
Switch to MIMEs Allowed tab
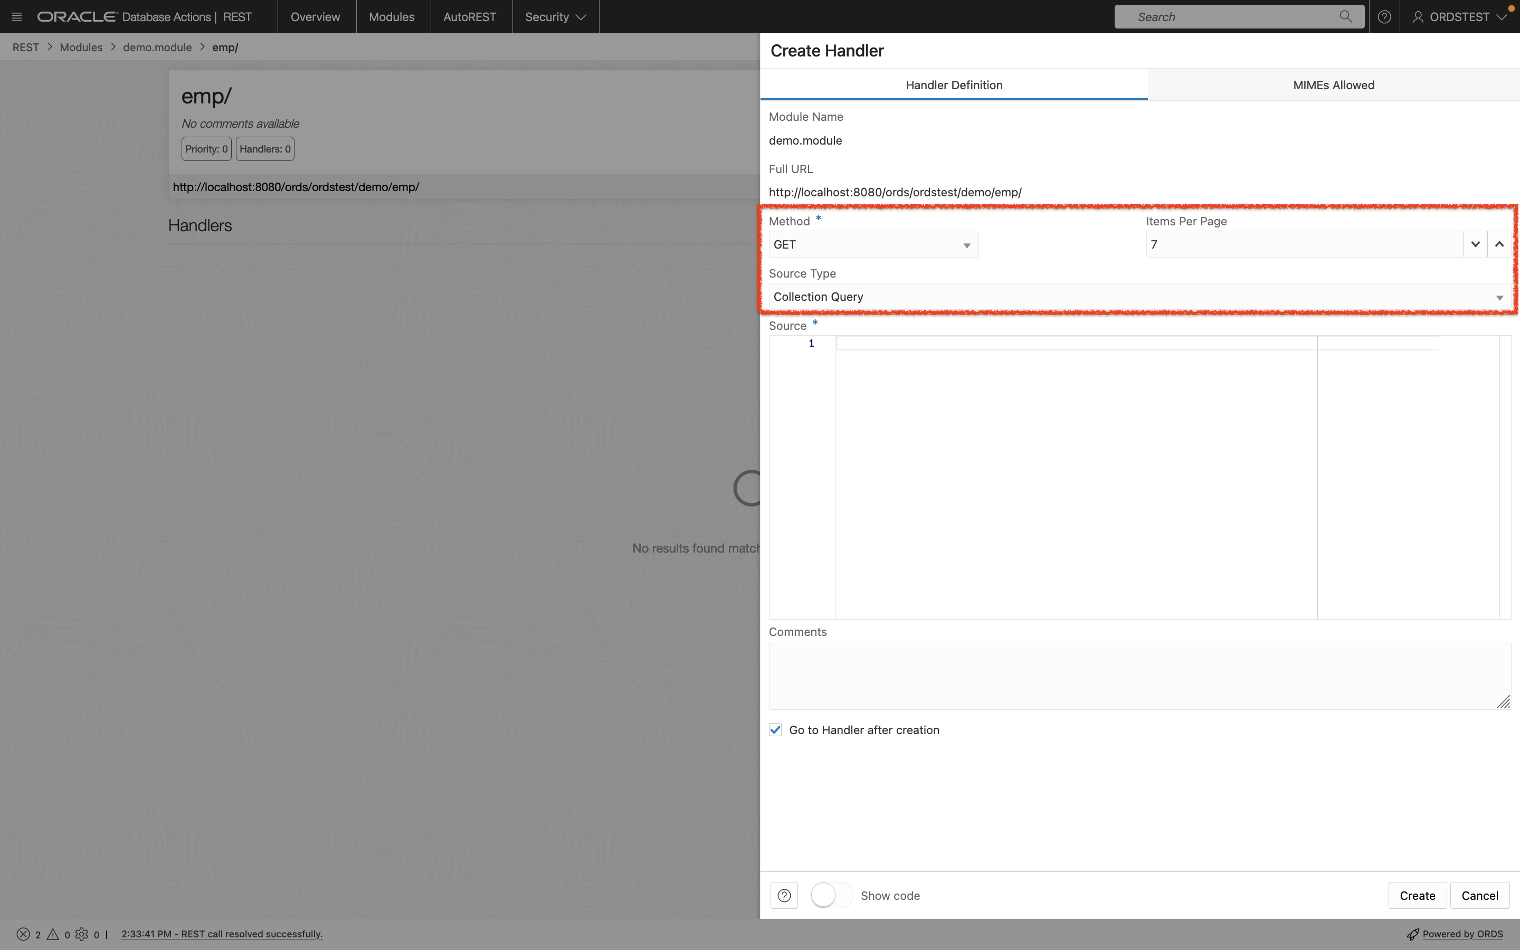(1333, 84)
